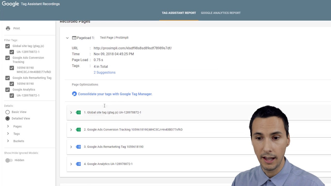
Task: Expand the Pages section in sidebar
Action: coord(8,126)
